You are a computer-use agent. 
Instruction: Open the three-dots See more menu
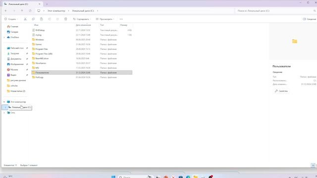(x=121, y=19)
